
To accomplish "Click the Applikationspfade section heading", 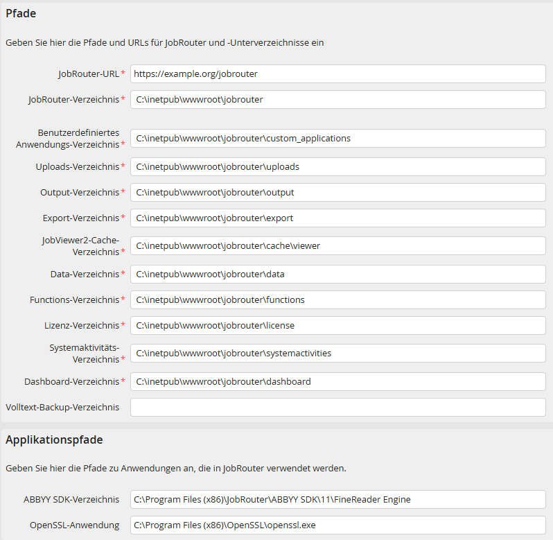I will [x=54, y=439].
